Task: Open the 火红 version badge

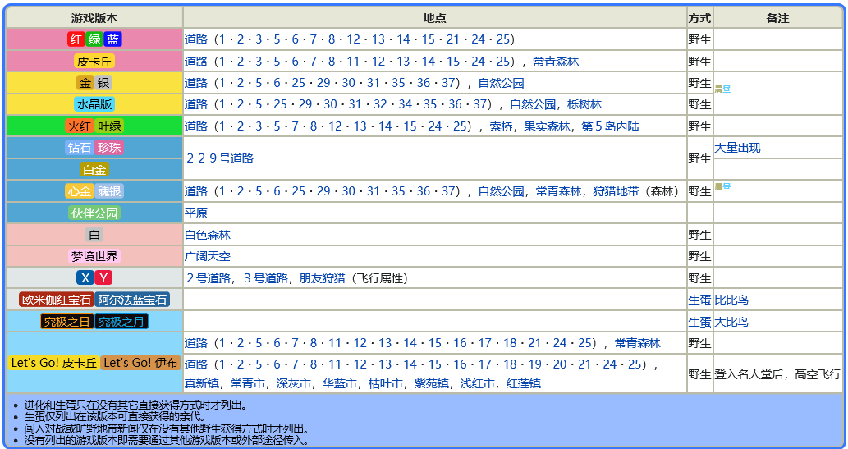Action: point(80,126)
